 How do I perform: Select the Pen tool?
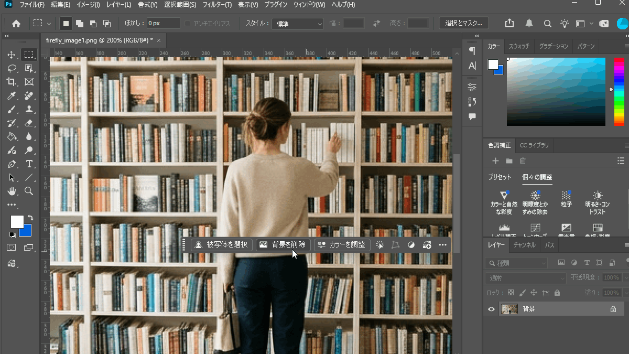pyautogui.click(x=11, y=164)
